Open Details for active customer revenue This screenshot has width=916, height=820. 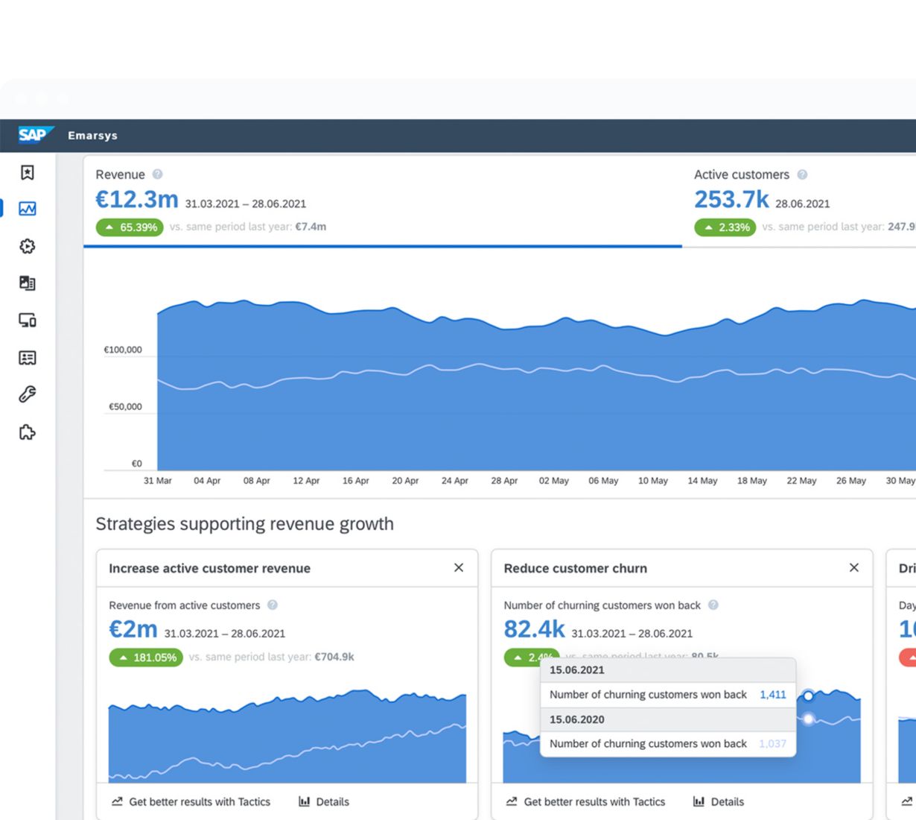point(324,802)
